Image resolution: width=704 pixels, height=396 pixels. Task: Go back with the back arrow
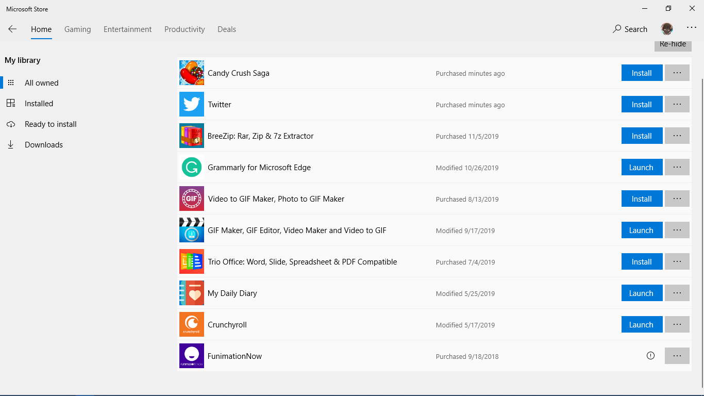12,29
